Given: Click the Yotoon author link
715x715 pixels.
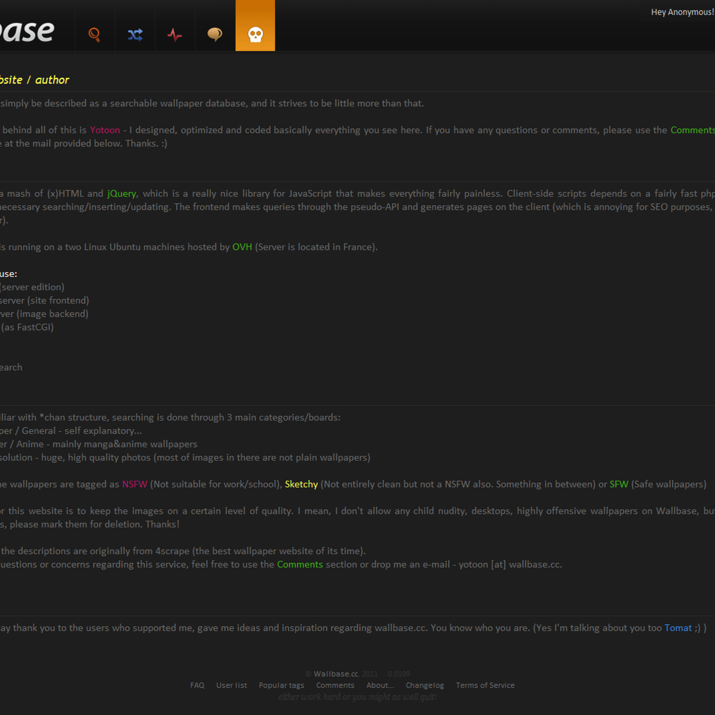Looking at the screenshot, I should [x=105, y=130].
